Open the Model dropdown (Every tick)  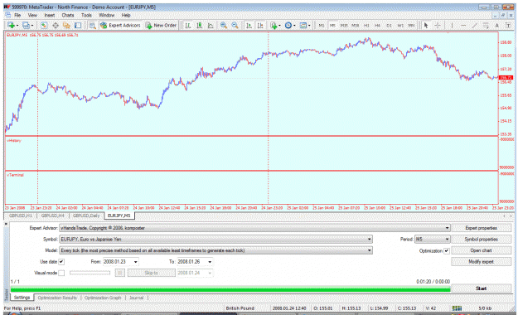[x=370, y=250]
